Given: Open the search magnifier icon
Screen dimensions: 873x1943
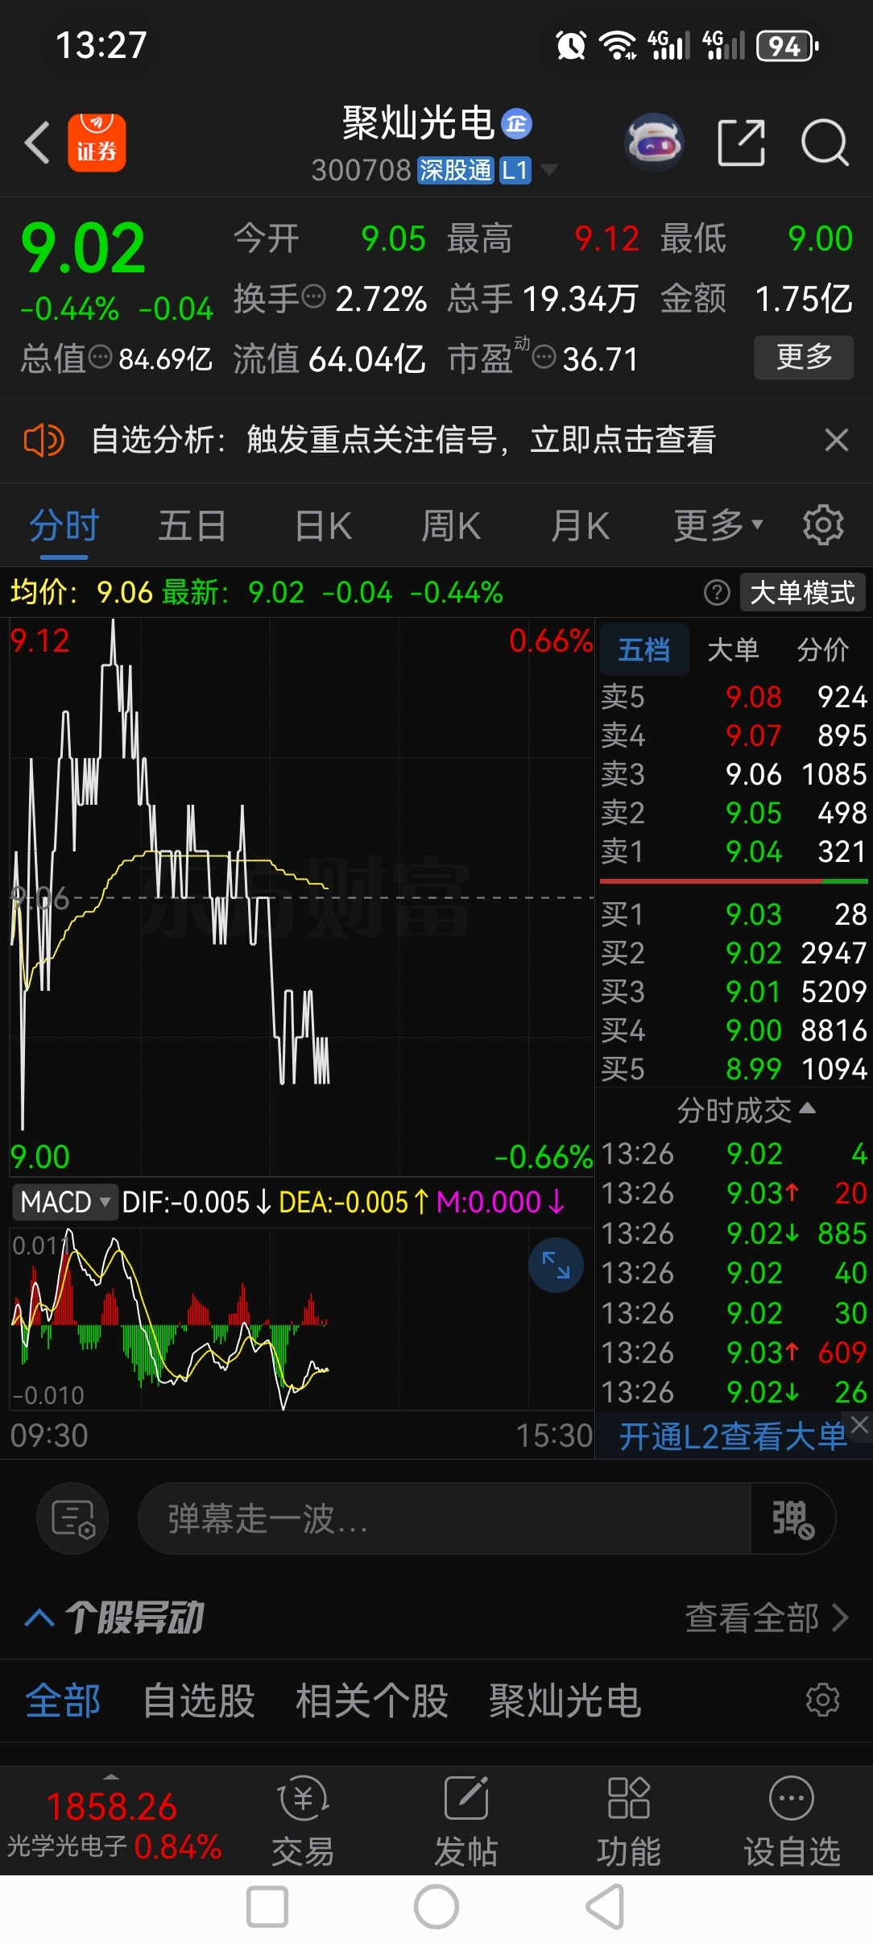Looking at the screenshot, I should pyautogui.click(x=825, y=143).
